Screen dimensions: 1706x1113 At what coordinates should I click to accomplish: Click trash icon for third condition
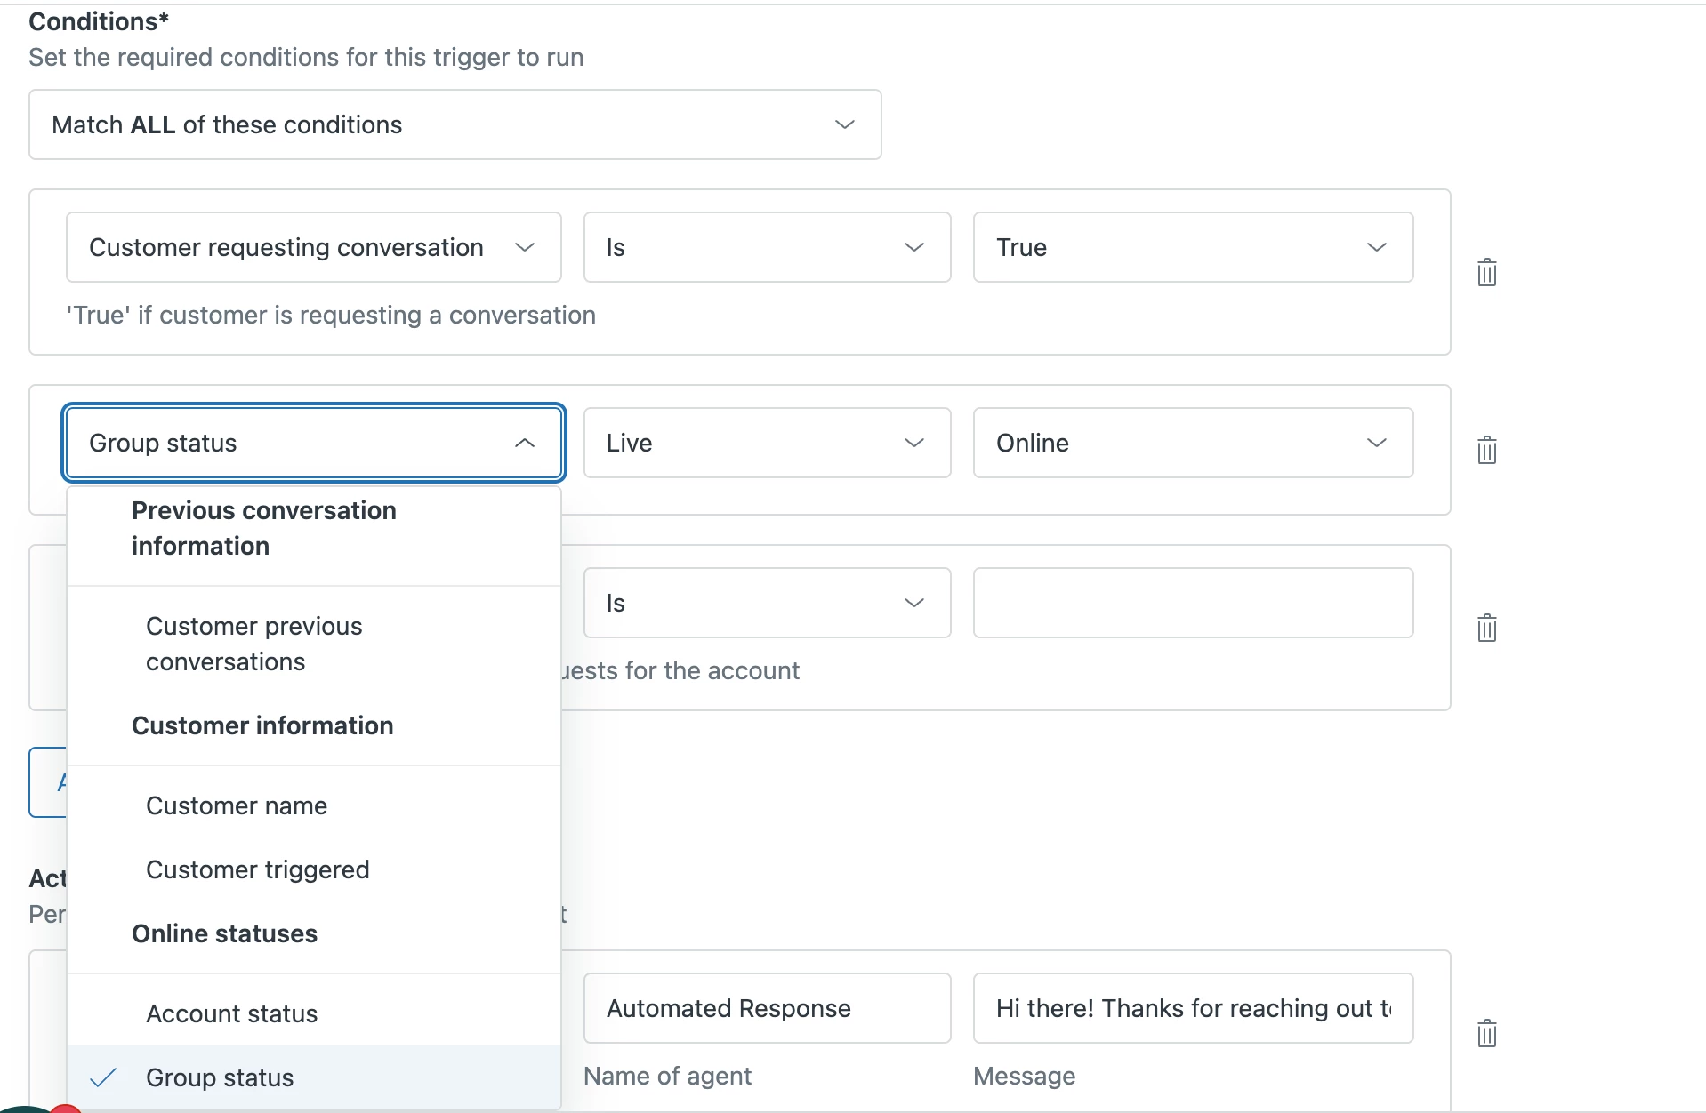[1486, 628]
